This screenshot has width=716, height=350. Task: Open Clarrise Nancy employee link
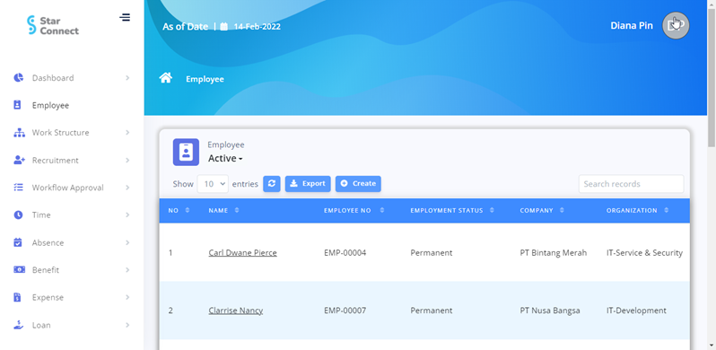click(x=236, y=311)
